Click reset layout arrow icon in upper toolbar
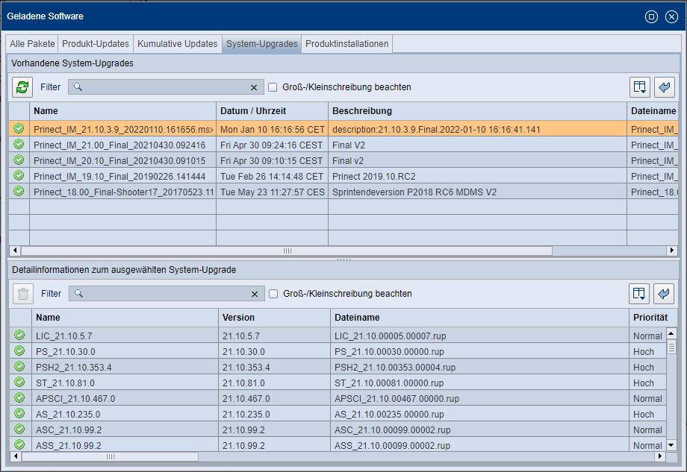Image resolution: width=687 pixels, height=472 pixels. (664, 87)
